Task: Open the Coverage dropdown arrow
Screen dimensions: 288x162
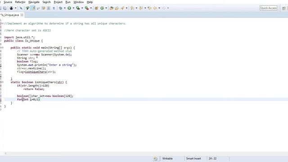Action: [x=82, y=8]
